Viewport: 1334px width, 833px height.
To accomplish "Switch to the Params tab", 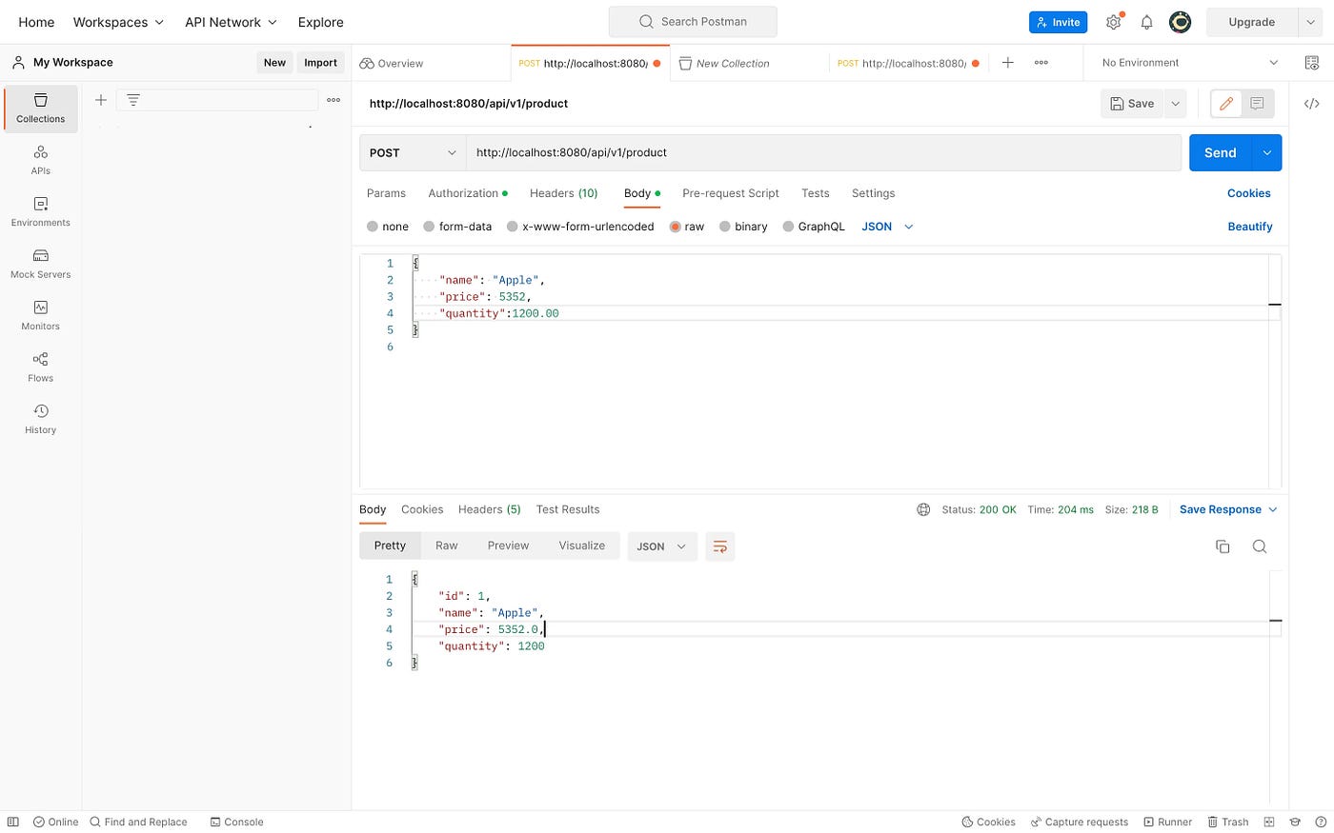I will 386,193.
